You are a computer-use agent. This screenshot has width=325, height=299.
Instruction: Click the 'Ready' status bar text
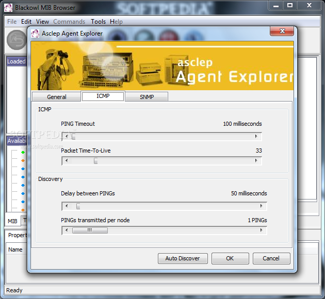click(x=14, y=290)
